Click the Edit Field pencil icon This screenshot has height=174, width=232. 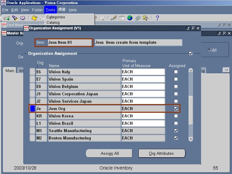tap(114, 18)
